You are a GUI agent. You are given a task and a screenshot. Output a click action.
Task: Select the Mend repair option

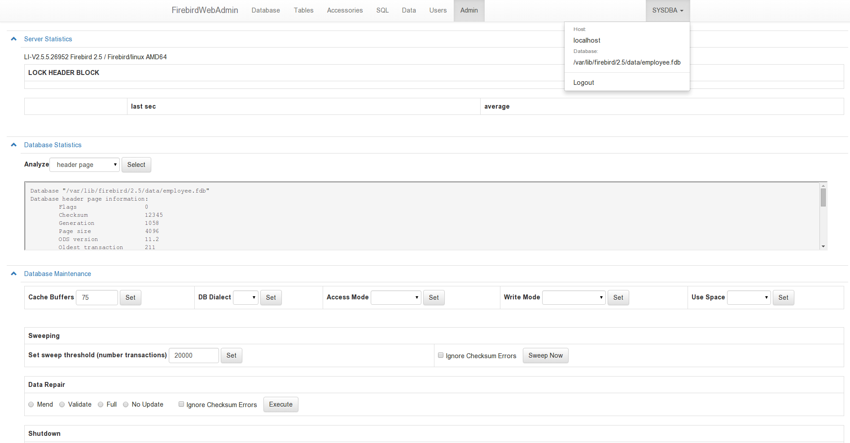tap(31, 404)
